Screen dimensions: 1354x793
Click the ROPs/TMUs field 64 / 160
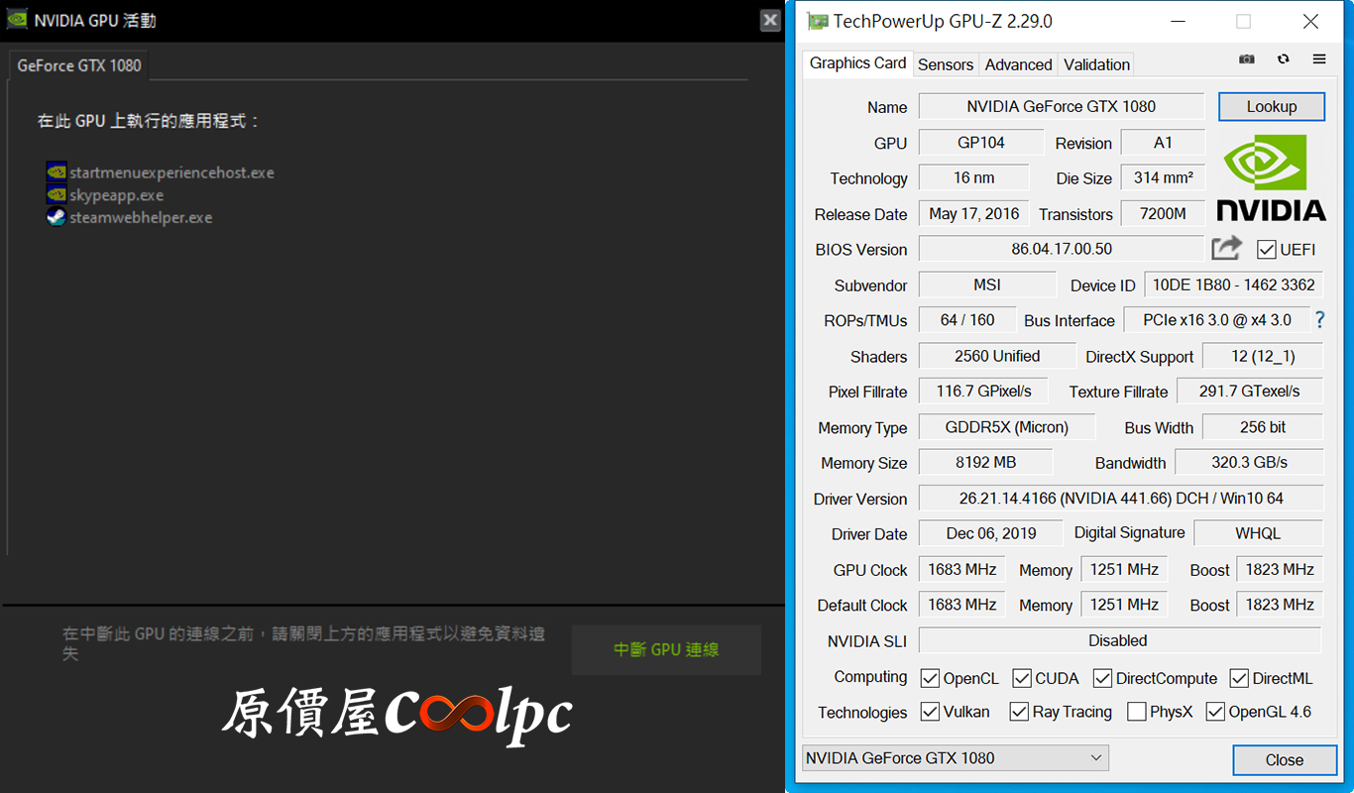(967, 320)
